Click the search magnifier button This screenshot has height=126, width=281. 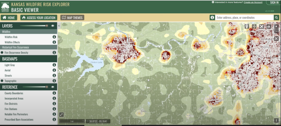(x=276, y=18)
